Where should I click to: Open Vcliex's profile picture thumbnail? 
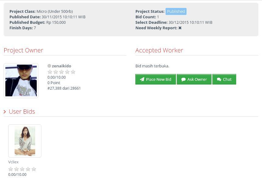click(x=25, y=141)
